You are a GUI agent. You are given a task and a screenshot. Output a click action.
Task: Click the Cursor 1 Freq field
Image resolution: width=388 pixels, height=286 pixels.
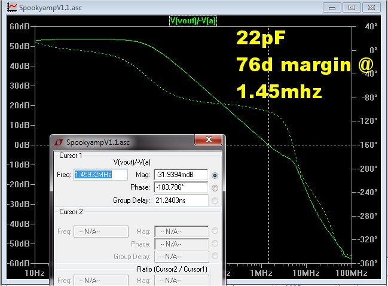(100, 175)
